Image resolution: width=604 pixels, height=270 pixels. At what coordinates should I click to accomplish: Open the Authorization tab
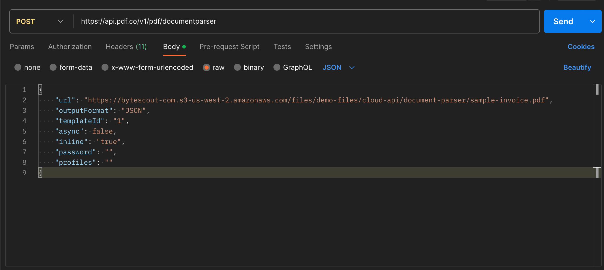point(70,47)
